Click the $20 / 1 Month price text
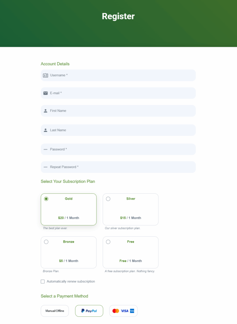Image resolution: width=237 pixels, height=324 pixels. (x=69, y=218)
